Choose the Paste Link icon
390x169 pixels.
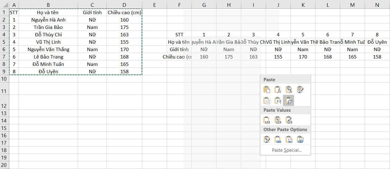(278, 140)
